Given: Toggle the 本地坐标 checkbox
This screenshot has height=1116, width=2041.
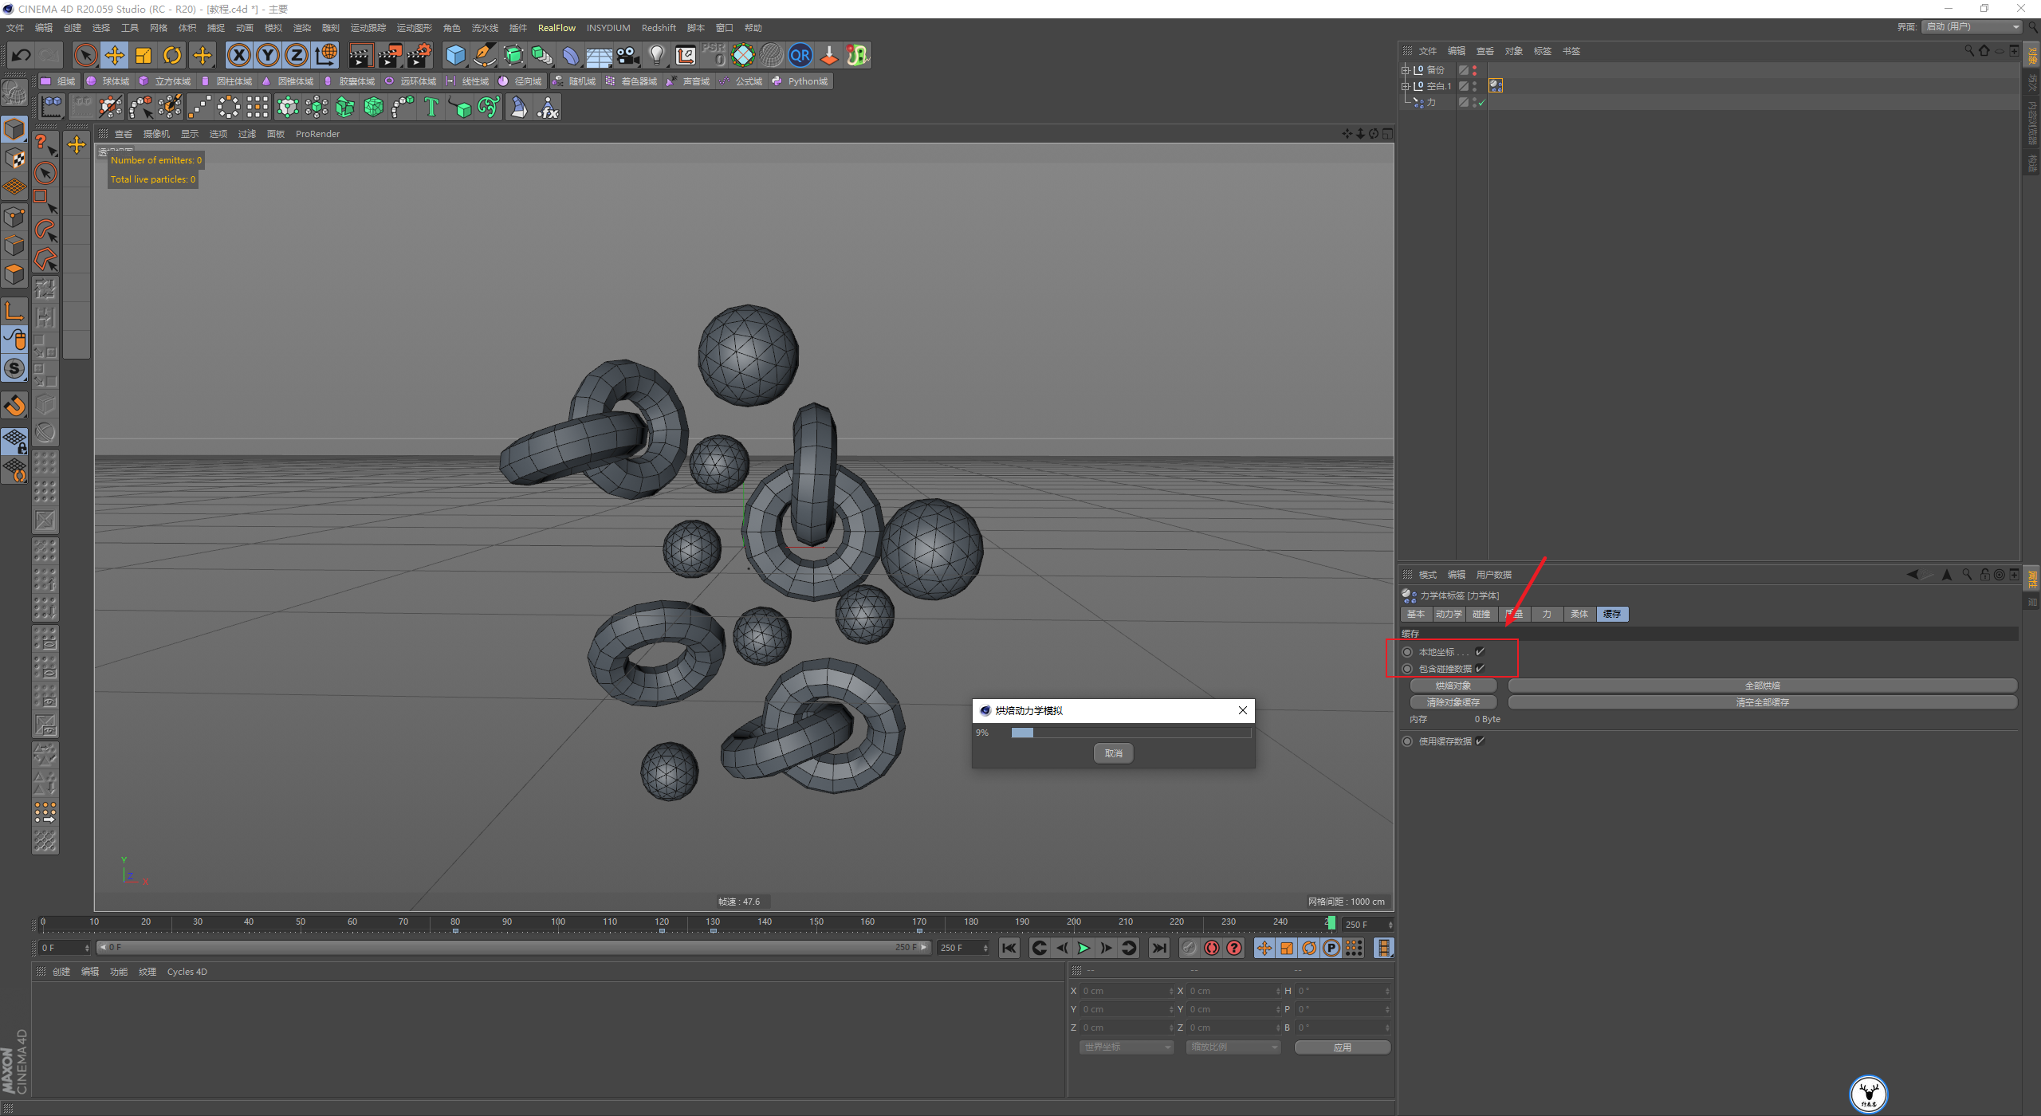Looking at the screenshot, I should click(1480, 652).
